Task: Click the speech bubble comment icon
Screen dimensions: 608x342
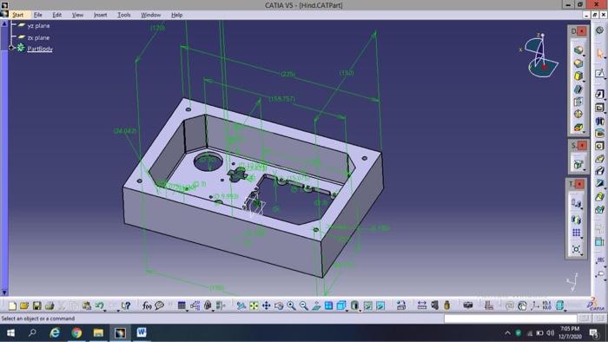Action: click(159, 306)
